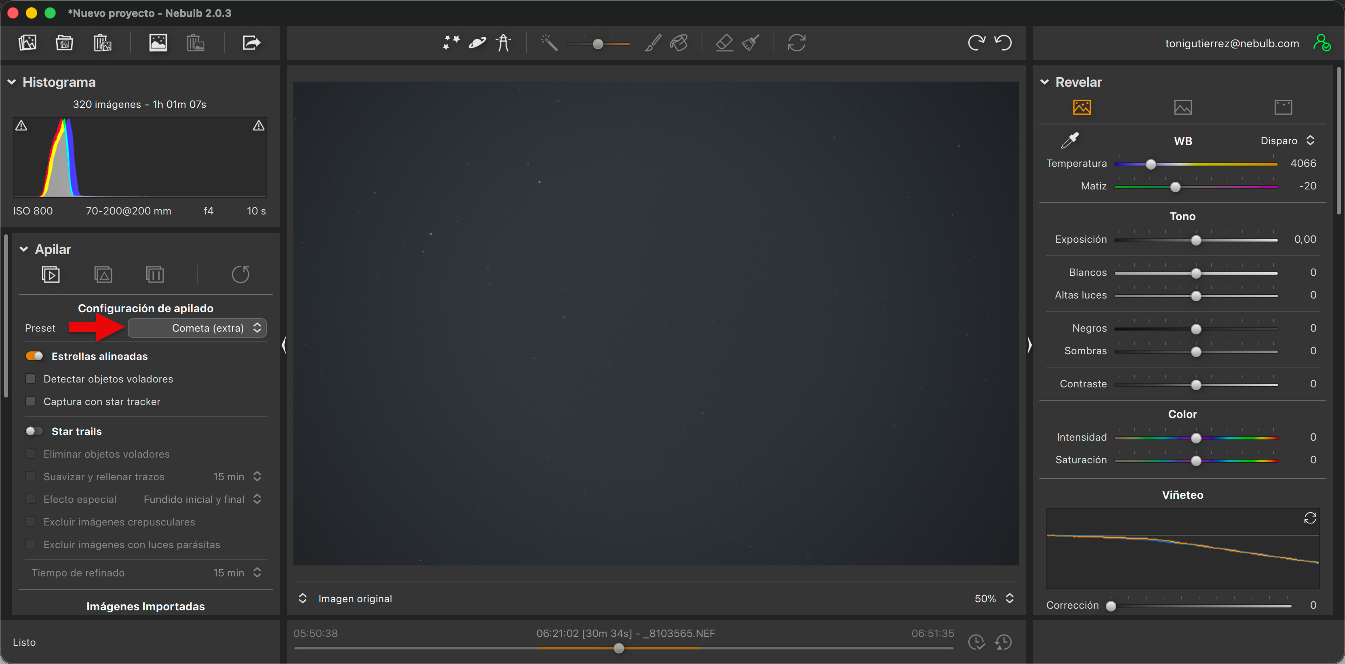Collapse the Histograma panel
The height and width of the screenshot is (664, 1345).
click(x=11, y=82)
